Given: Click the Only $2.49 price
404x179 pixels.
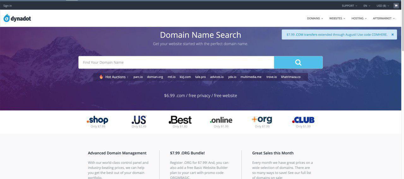Looking at the screenshot, I should (139, 126).
